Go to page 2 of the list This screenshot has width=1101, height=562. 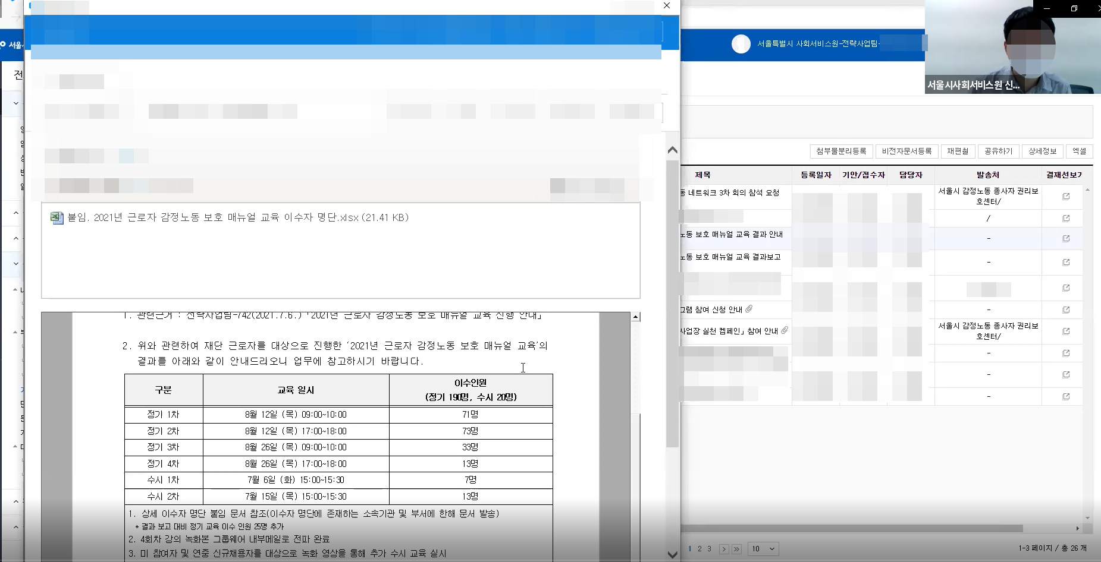tap(700, 549)
